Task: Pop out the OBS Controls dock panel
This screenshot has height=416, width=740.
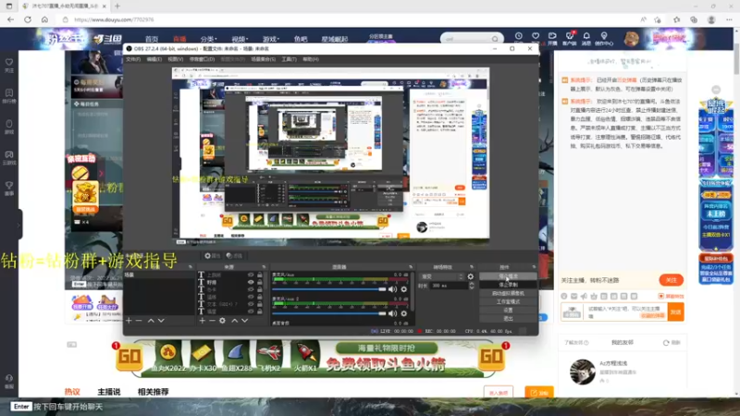Action: click(534, 267)
